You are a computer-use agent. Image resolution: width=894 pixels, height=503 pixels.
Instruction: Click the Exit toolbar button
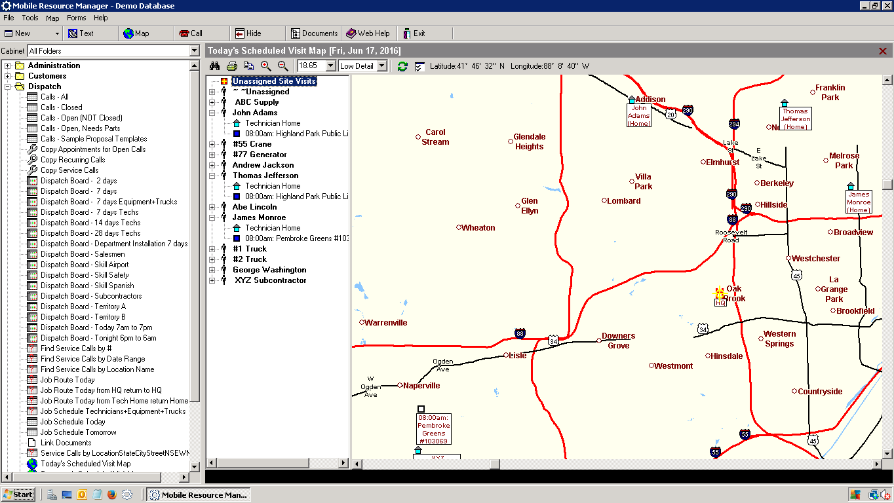[x=425, y=33]
